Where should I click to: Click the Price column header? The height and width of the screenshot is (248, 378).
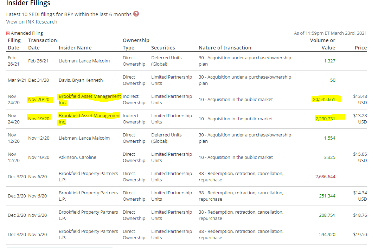[x=361, y=48]
